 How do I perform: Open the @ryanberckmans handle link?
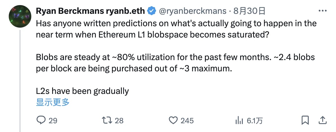pyautogui.click(x=193, y=11)
